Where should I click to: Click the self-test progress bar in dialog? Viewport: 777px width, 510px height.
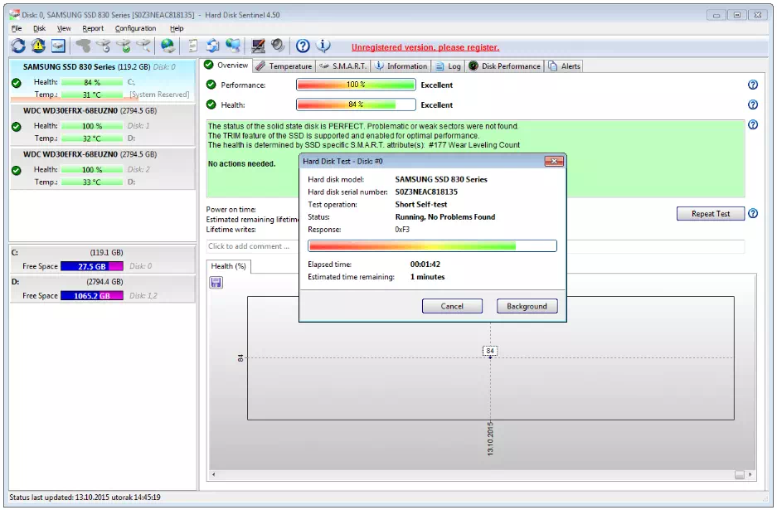click(x=432, y=245)
